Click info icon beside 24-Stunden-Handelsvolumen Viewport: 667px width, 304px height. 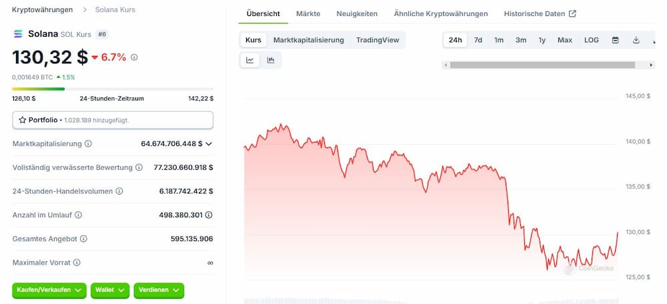[119, 191]
